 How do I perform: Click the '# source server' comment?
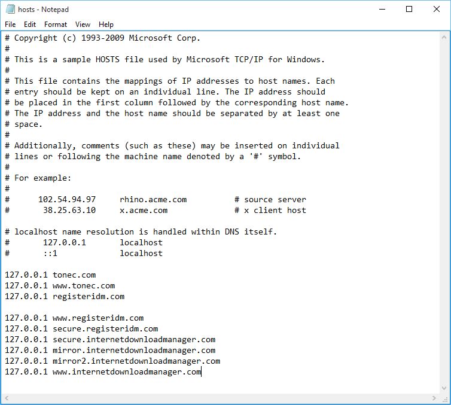coord(270,200)
